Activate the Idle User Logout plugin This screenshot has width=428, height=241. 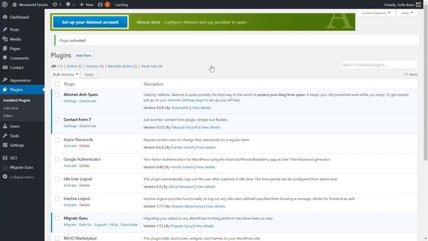(x=70, y=185)
